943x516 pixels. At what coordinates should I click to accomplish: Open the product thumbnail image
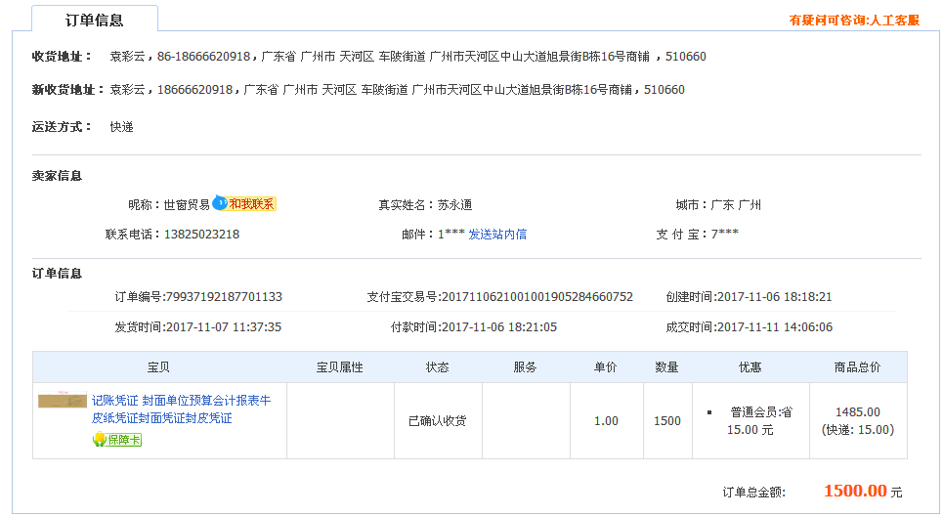tap(63, 402)
